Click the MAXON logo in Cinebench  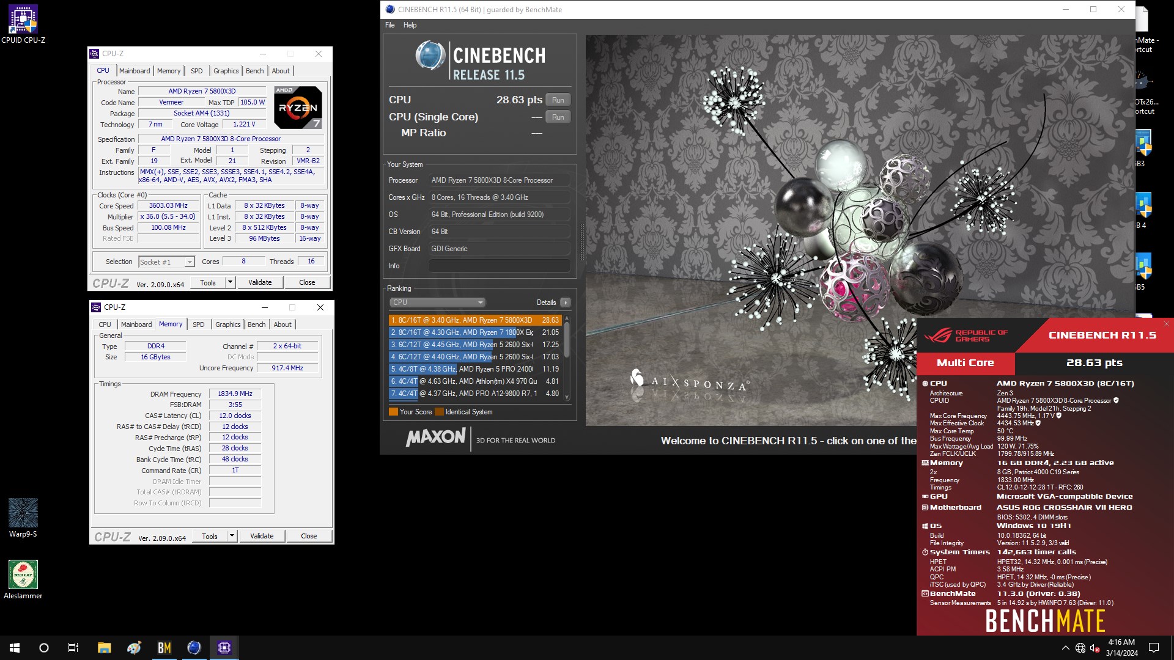435,438
